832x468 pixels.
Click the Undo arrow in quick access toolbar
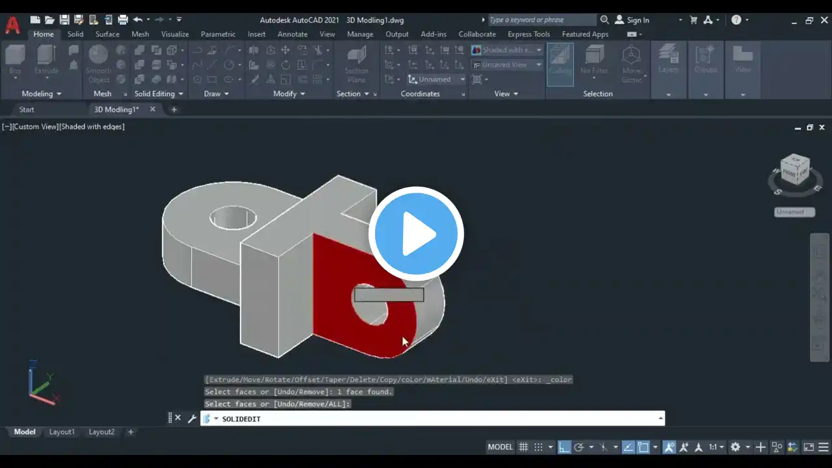[x=138, y=20]
